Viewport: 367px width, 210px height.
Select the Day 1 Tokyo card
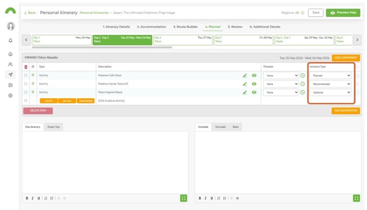[61, 40]
